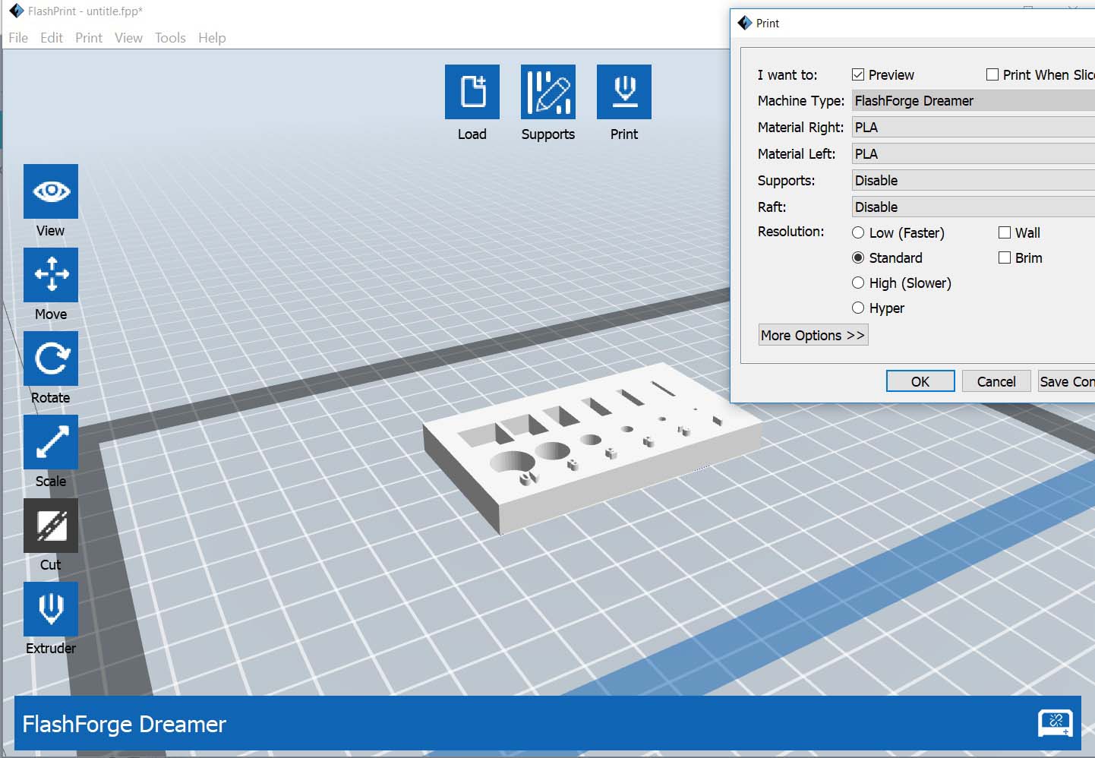1095x758 pixels.
Task: Click the 3D test model on the build plate
Action: pyautogui.click(x=592, y=450)
